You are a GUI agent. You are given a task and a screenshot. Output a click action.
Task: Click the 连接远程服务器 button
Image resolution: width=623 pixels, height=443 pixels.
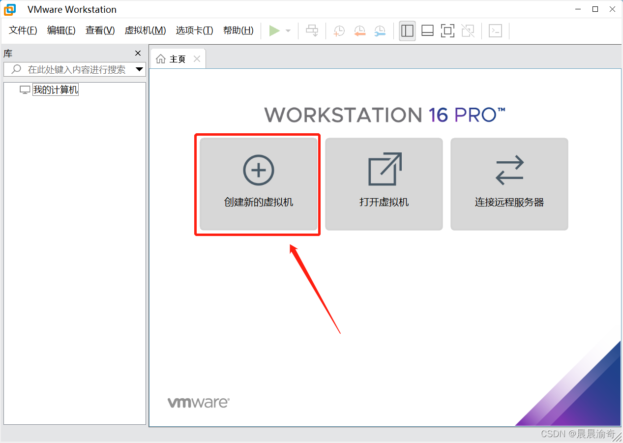(509, 184)
